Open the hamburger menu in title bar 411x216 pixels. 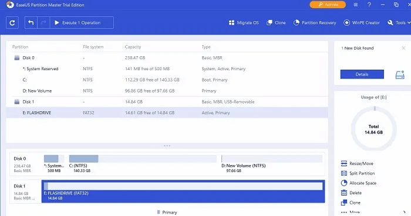(x=355, y=5)
